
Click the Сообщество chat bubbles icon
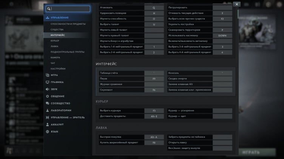click(47, 103)
